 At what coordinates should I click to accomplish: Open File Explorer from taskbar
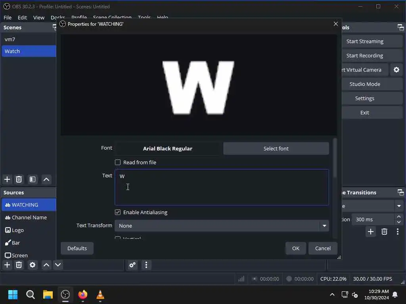point(48,294)
